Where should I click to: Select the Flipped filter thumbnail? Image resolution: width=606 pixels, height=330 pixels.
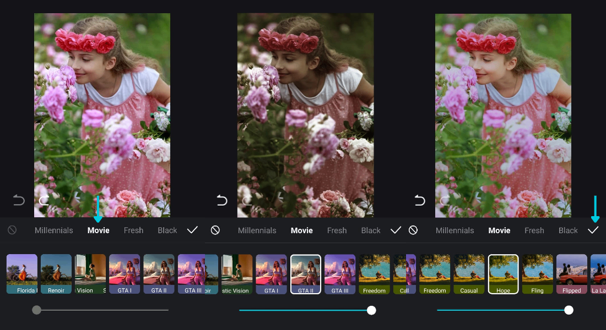coord(572,274)
